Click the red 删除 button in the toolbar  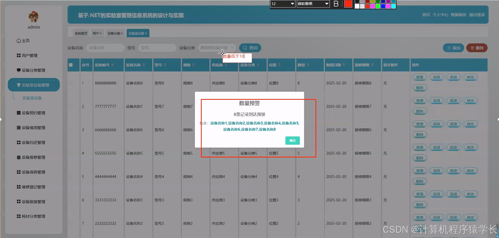click(477, 48)
